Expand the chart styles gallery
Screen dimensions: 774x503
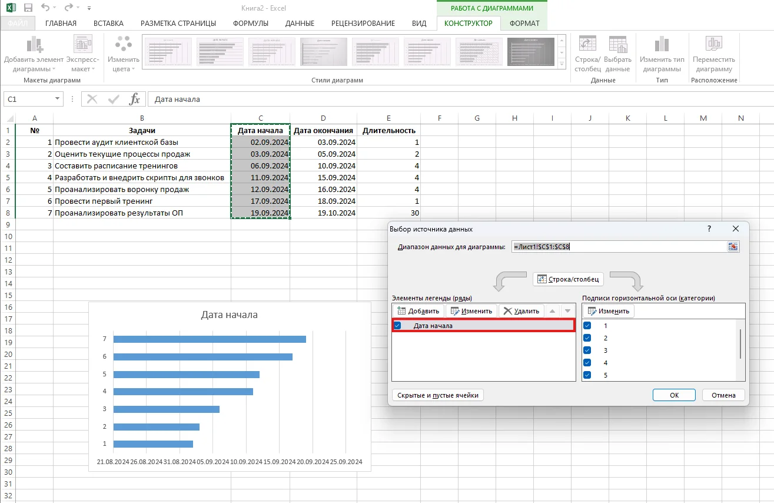click(562, 64)
